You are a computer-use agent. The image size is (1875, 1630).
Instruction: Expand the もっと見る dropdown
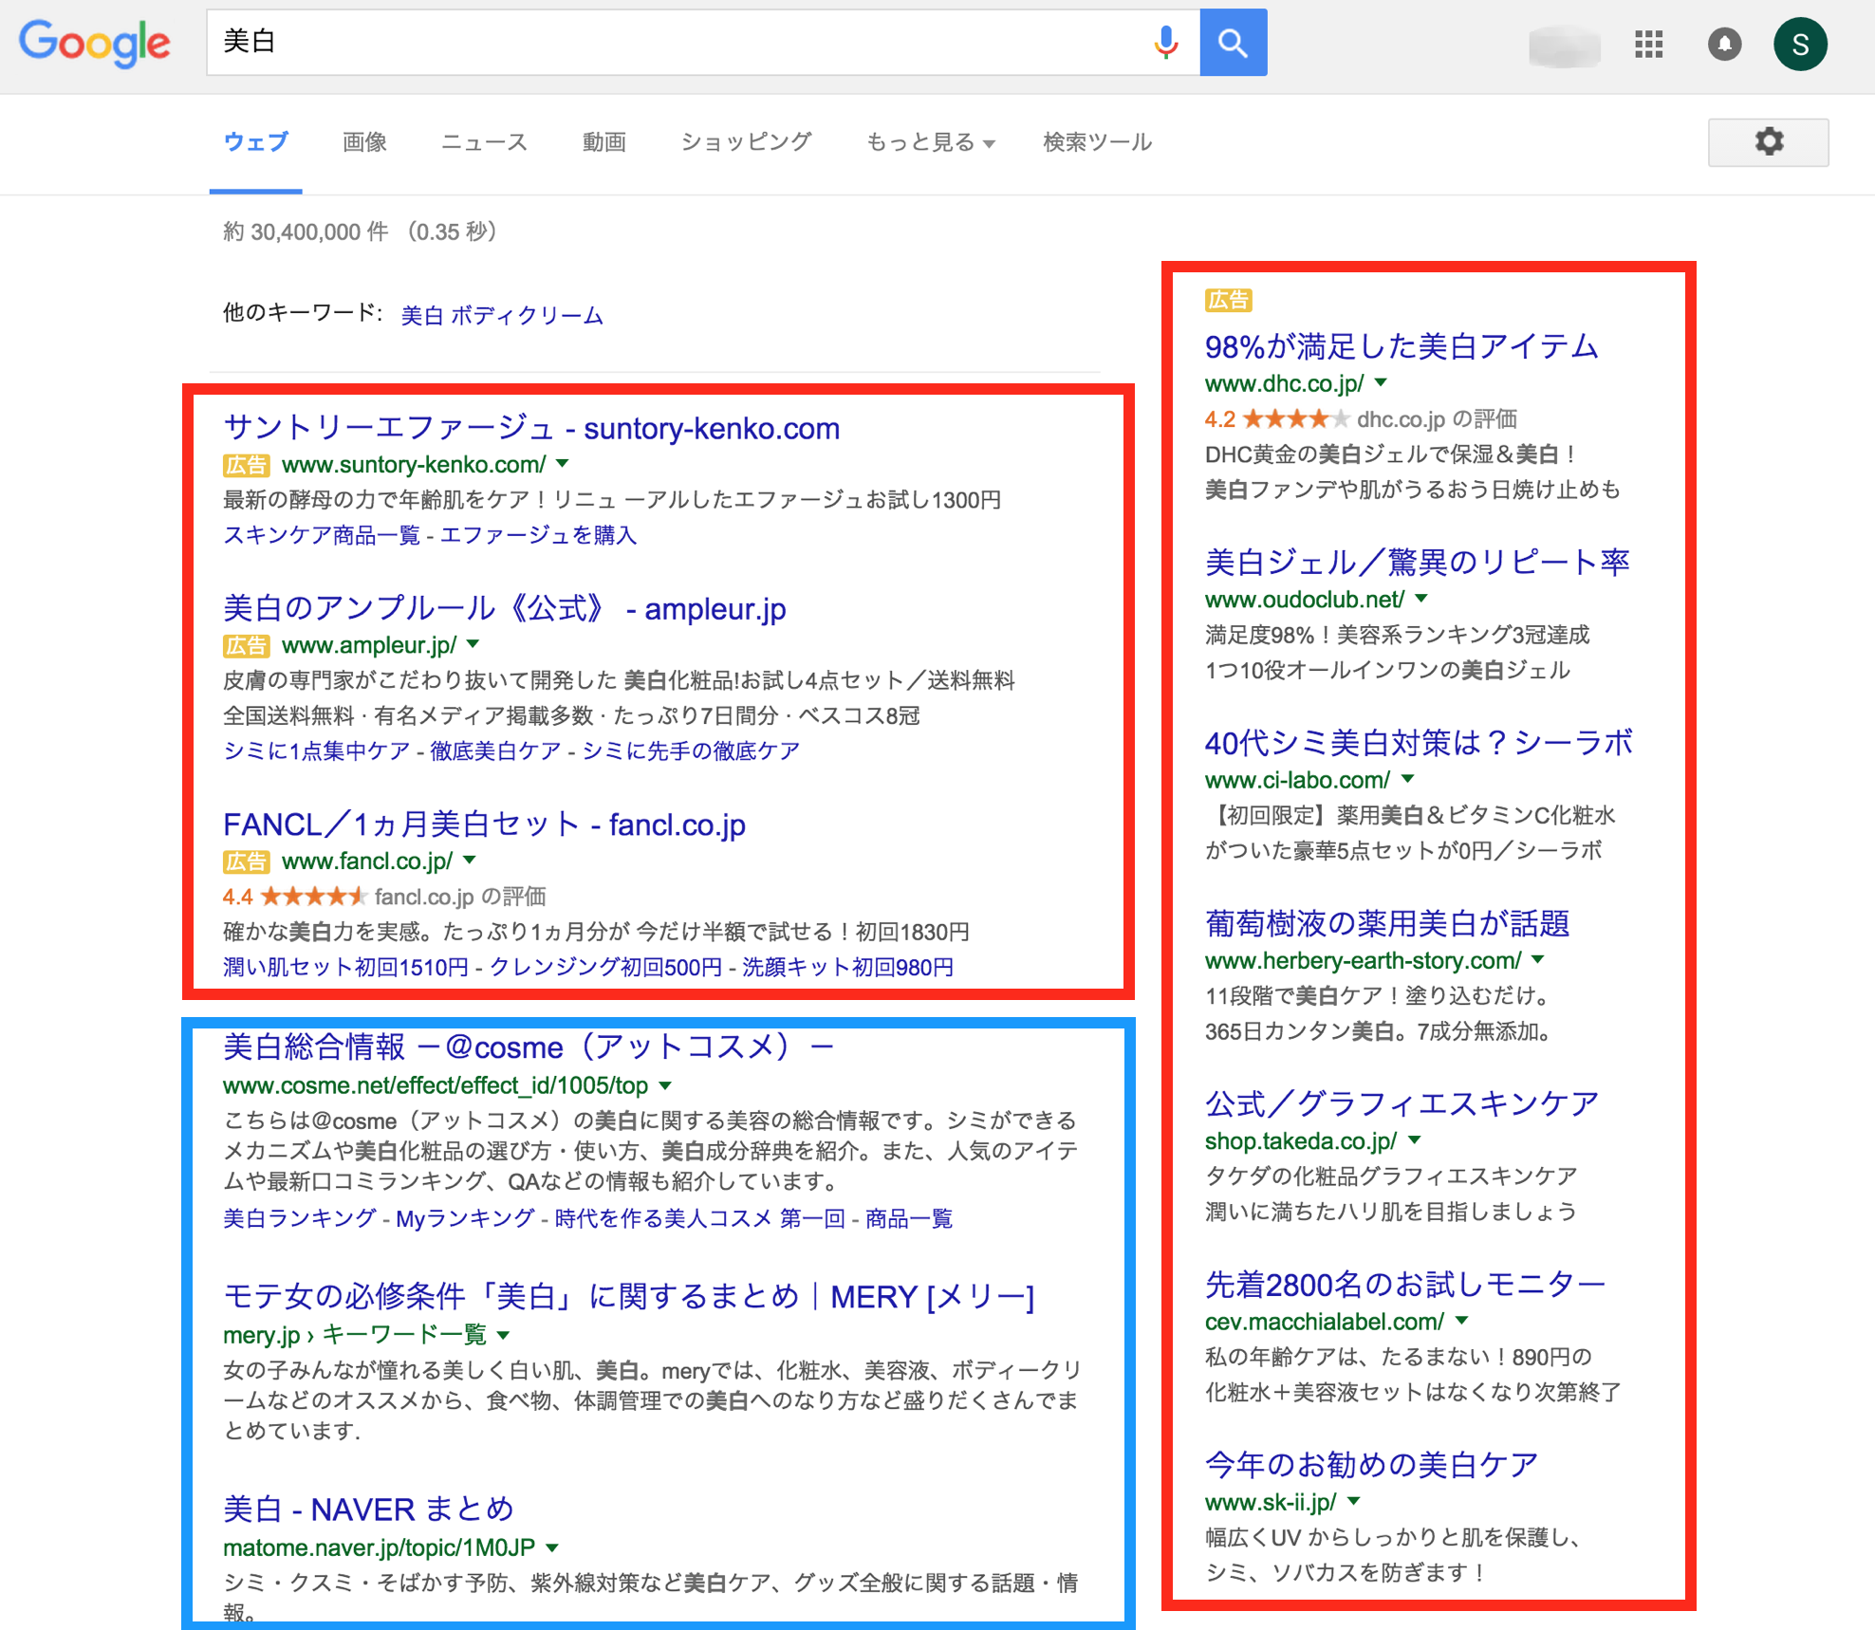tap(930, 142)
